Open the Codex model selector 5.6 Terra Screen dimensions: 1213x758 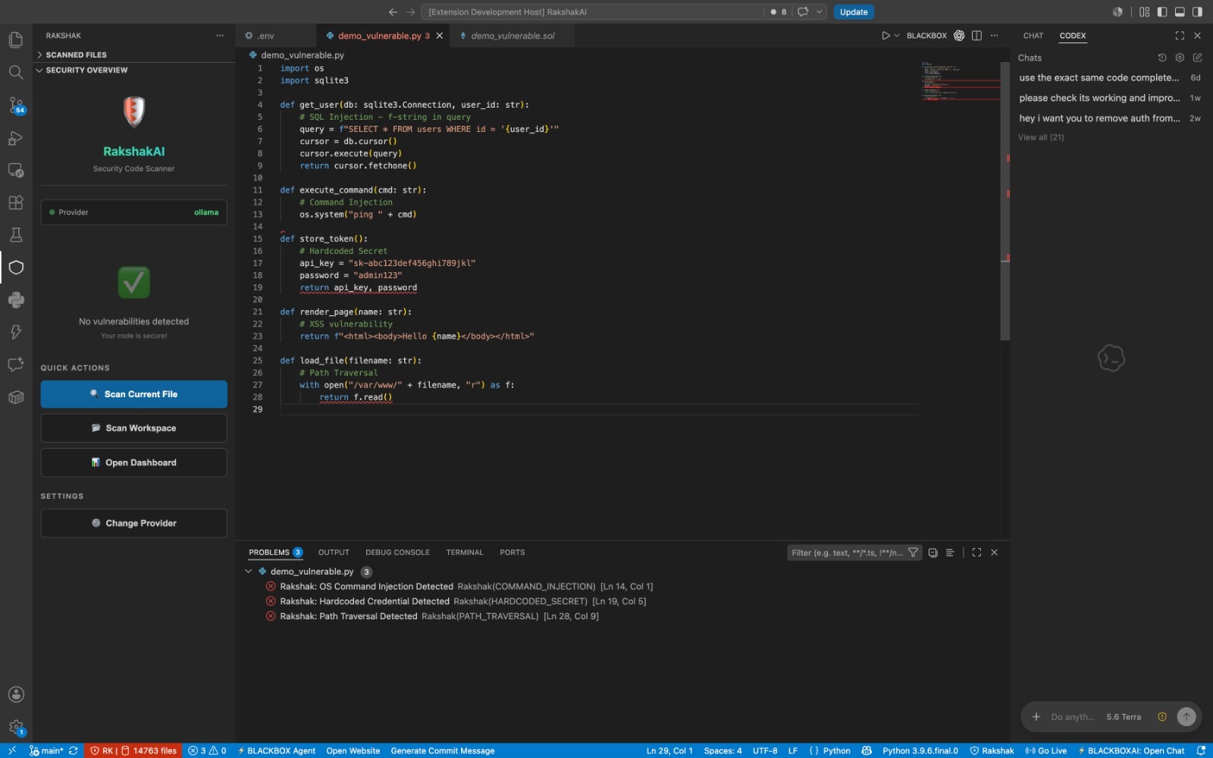[1124, 717]
